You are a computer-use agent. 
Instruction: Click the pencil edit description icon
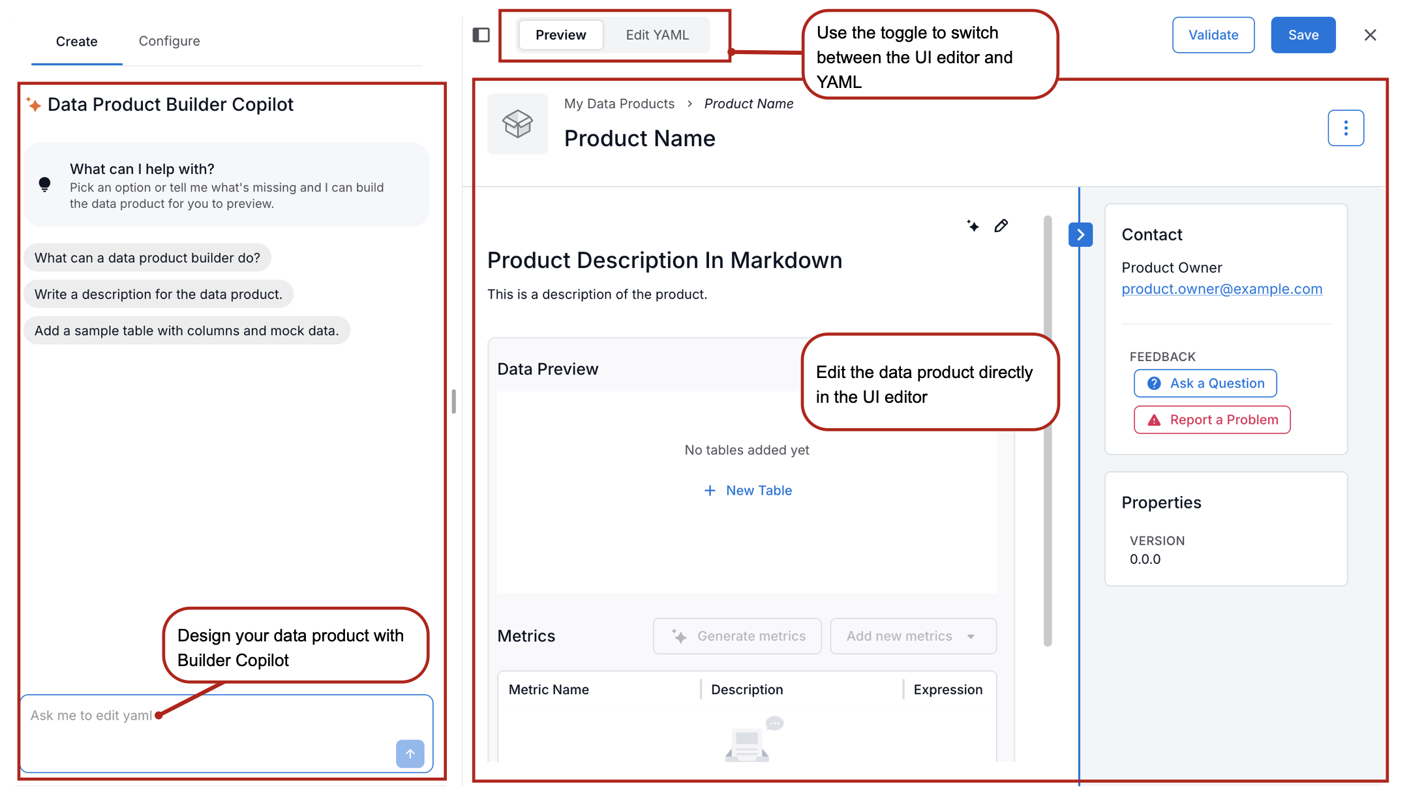click(x=1001, y=226)
